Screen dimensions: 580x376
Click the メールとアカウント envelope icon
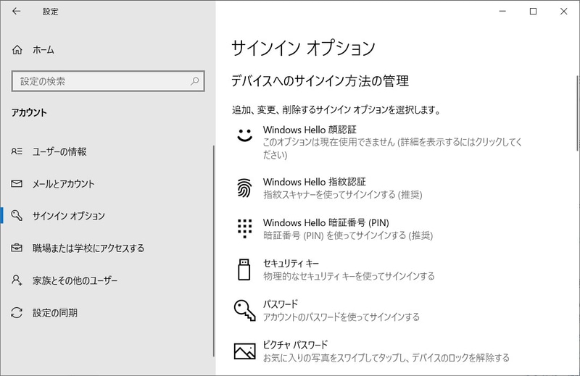17,184
